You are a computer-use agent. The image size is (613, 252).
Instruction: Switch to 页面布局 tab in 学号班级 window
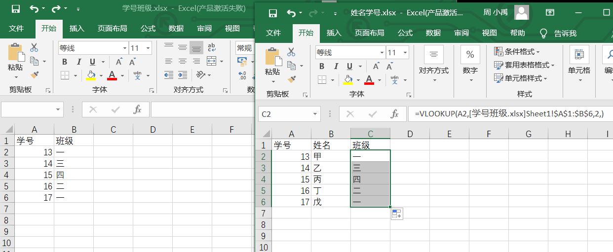tap(112, 29)
